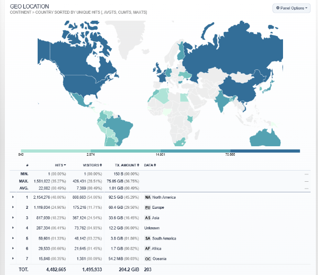Click North America TX amount 92.5 GiB
Screen dimensions: 318x275
(x=116, y=197)
